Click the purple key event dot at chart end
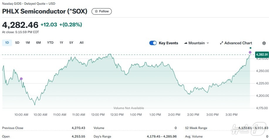Viewport: 269px width, 139px height. [250, 52]
